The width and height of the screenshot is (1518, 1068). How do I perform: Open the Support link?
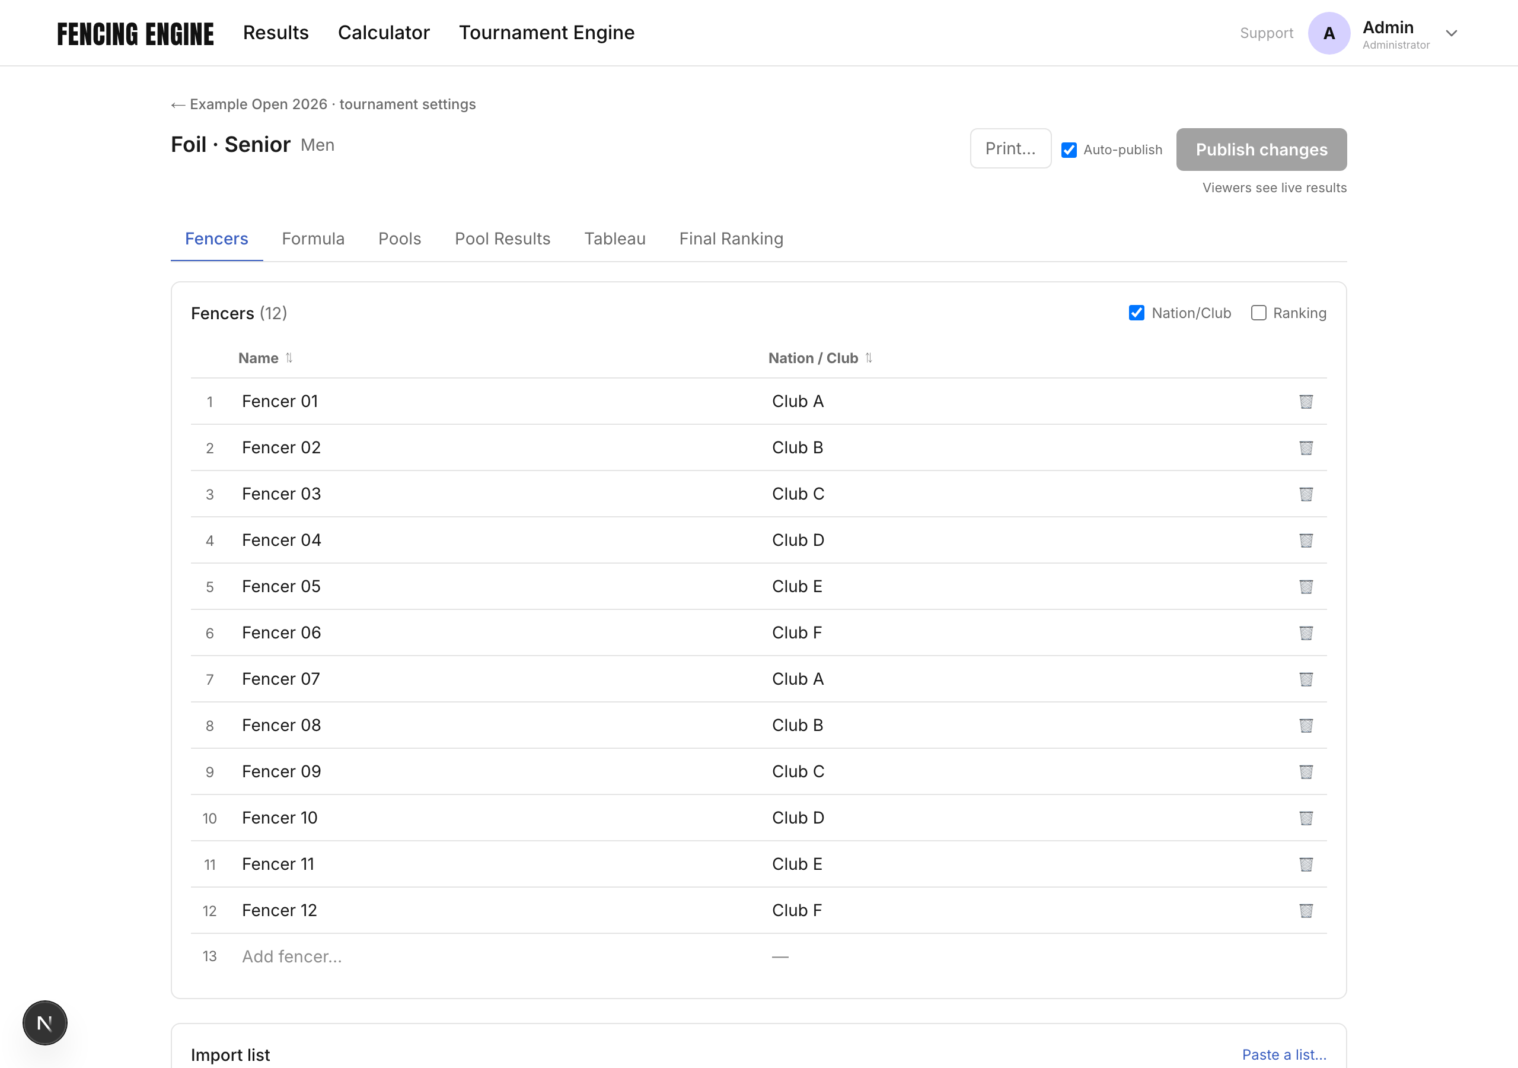coord(1266,33)
